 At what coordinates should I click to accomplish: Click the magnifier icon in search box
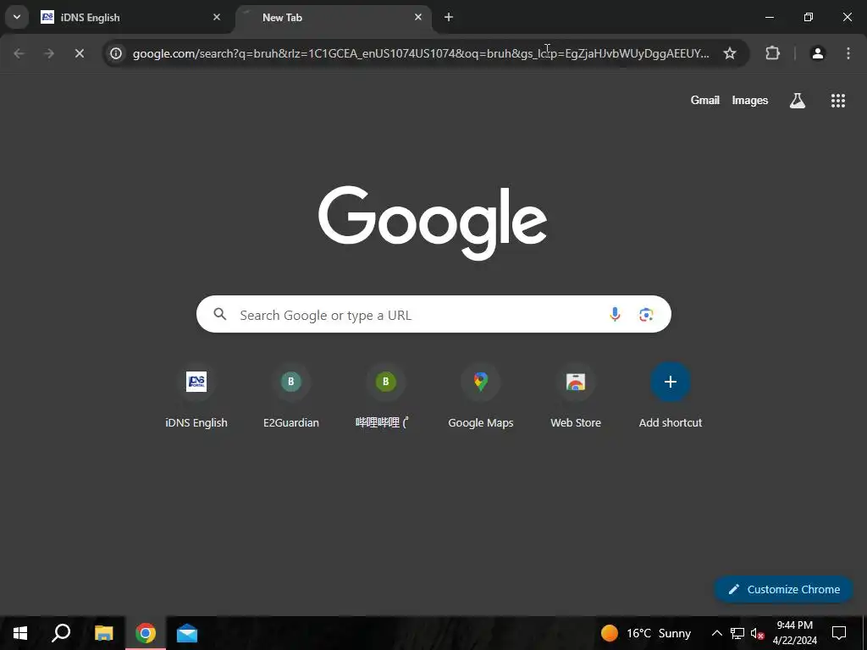pos(220,315)
